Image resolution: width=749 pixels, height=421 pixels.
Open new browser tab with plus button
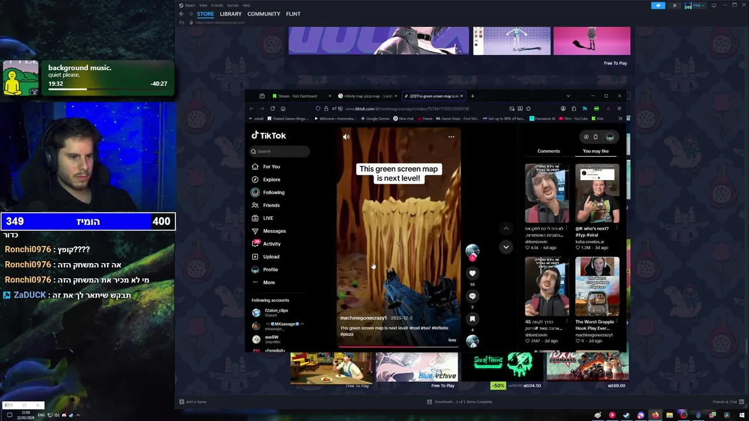[x=473, y=96]
